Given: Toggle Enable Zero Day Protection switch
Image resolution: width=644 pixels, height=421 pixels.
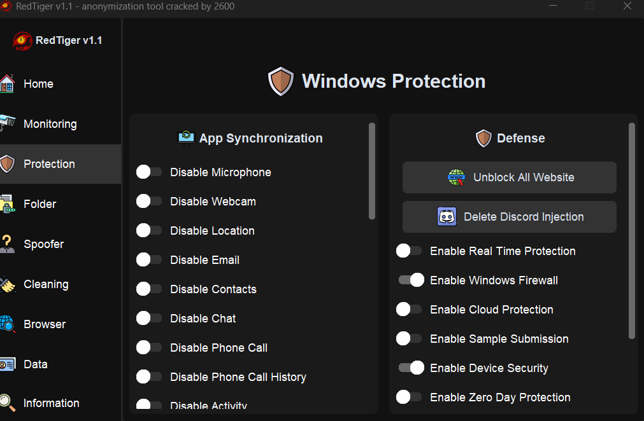Looking at the screenshot, I should click(409, 397).
